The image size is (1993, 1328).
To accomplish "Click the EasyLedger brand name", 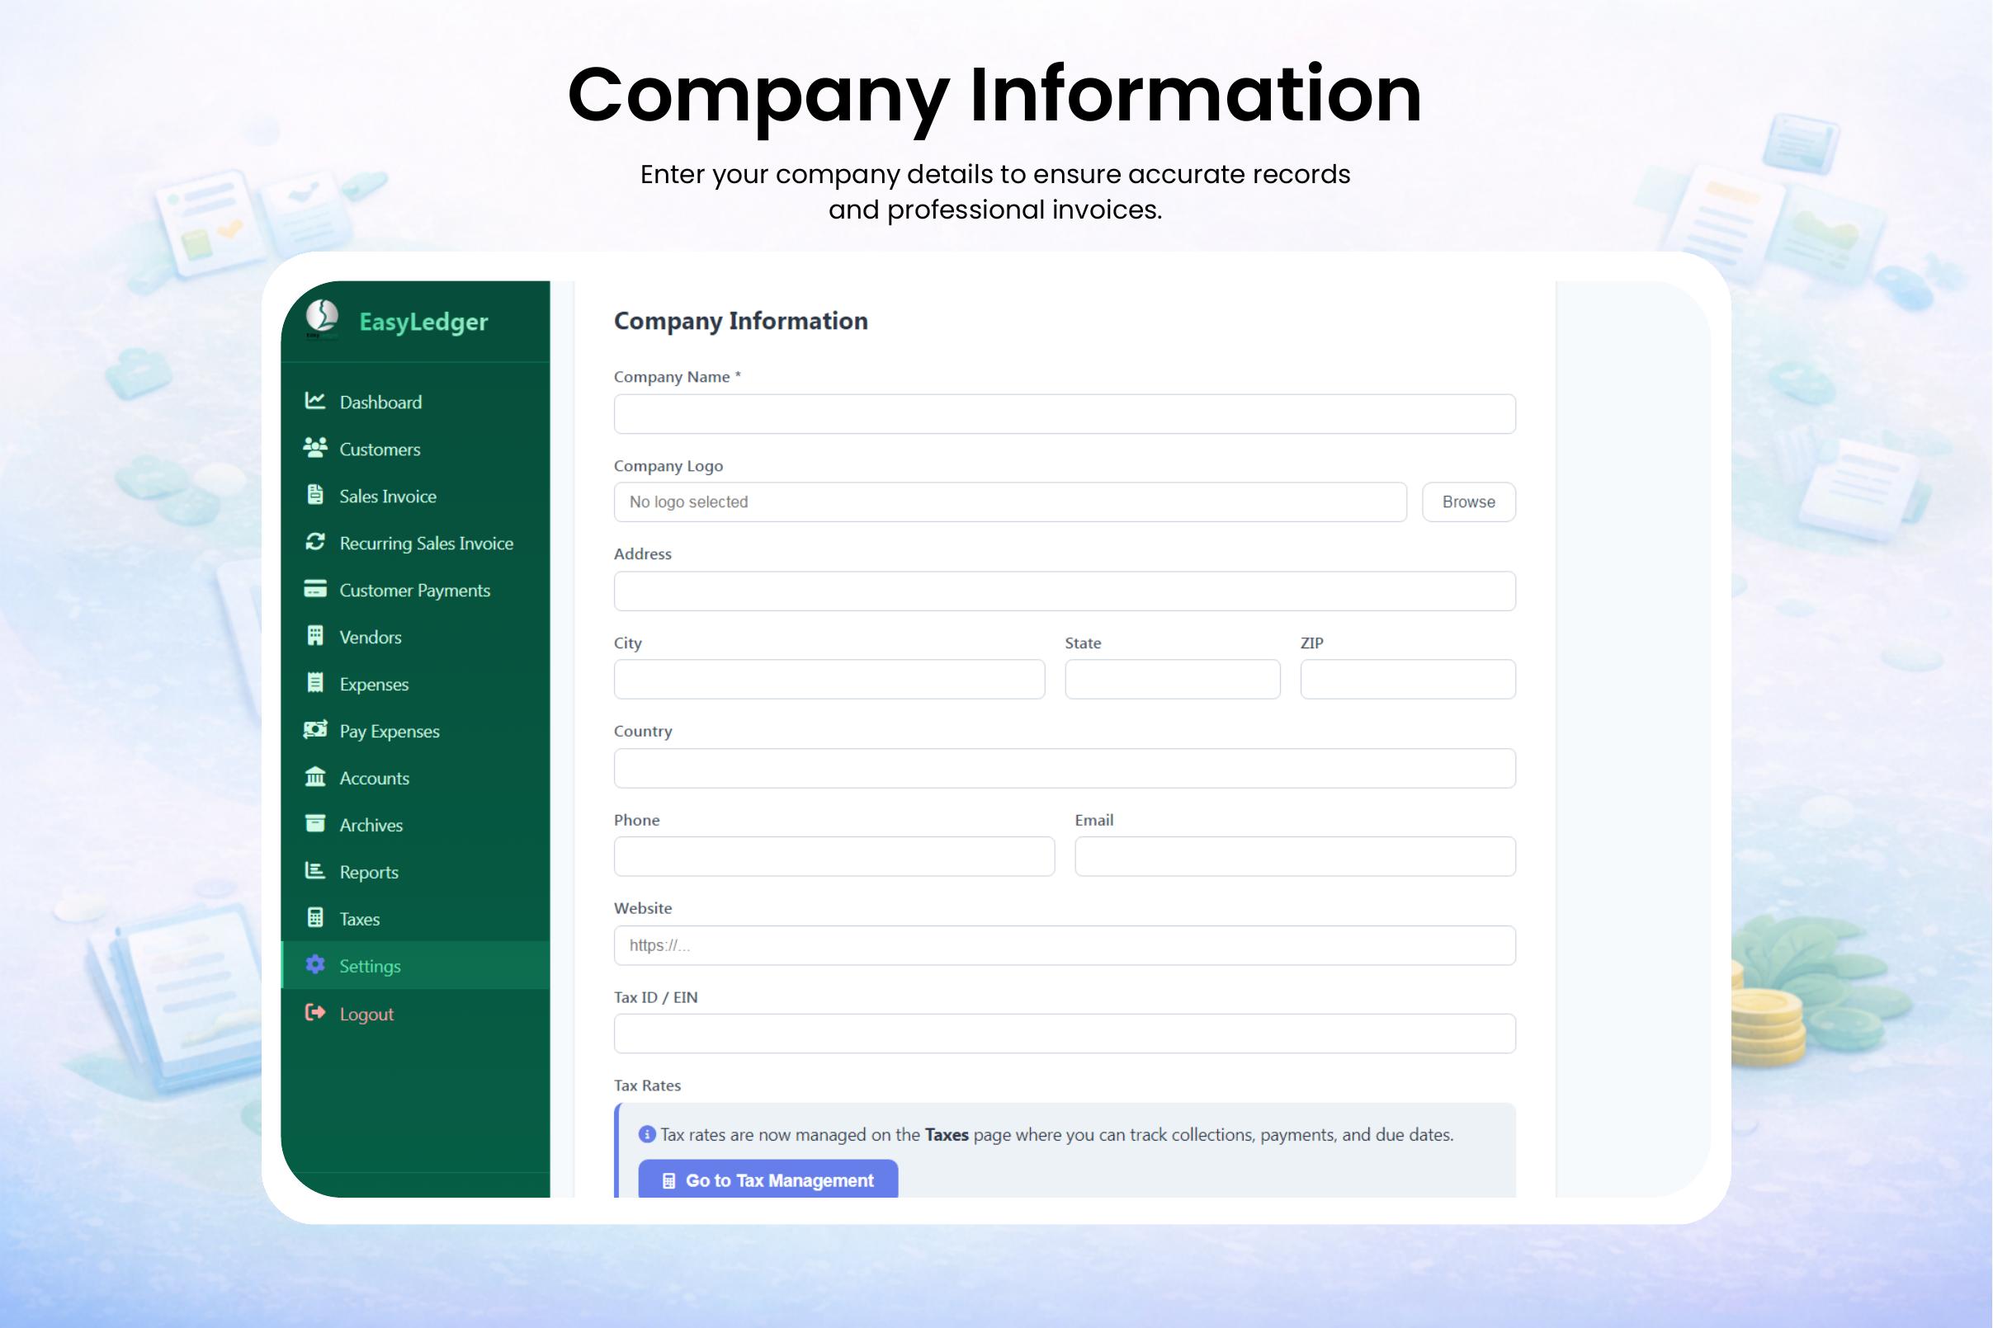I will point(423,322).
